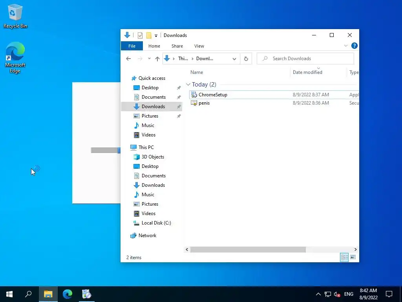The height and width of the screenshot is (302, 402).
Task: Open pinned Pictures under Quick access
Action: click(150, 116)
